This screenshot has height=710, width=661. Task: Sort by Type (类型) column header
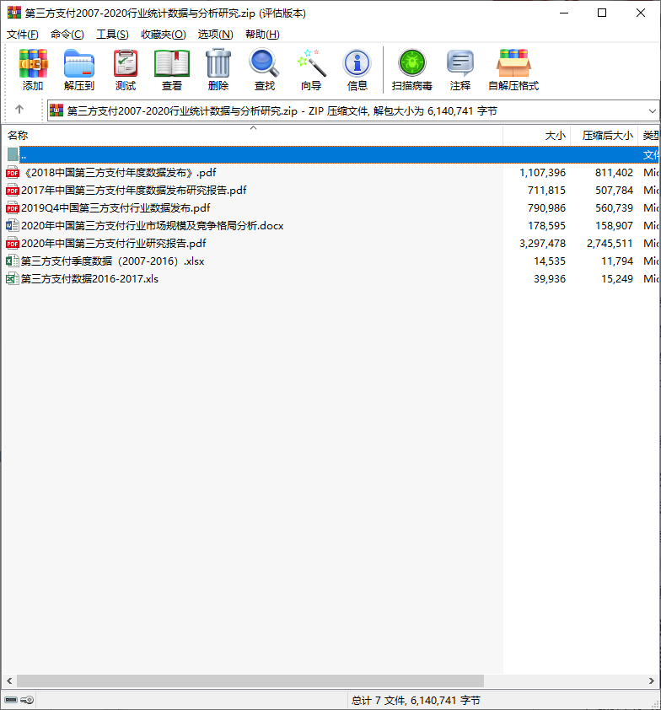[649, 136]
